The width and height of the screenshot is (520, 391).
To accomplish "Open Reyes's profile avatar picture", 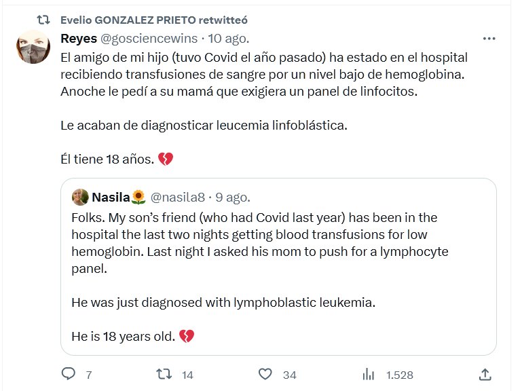I will tap(33, 48).
